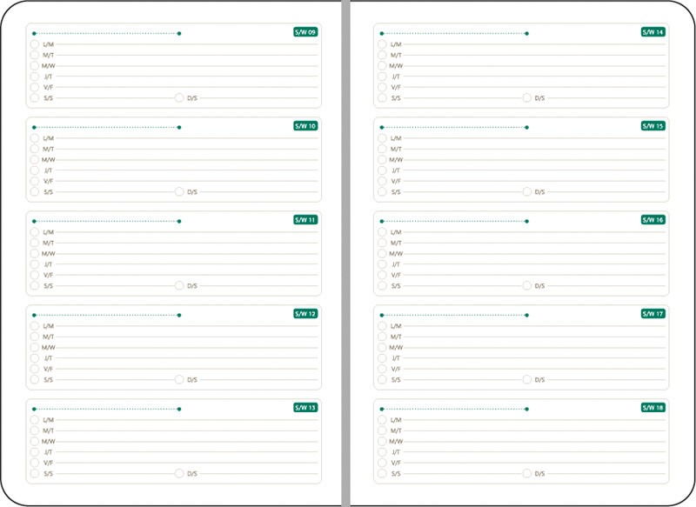Click the L/M writing line in week 10
This screenshot has height=507, width=696.
[187, 138]
